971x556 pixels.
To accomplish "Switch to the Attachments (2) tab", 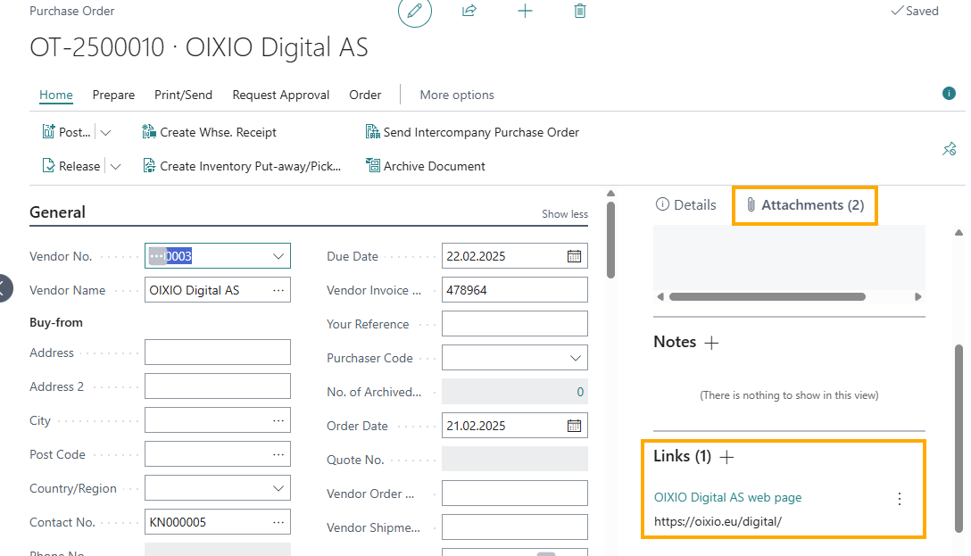I will point(804,205).
